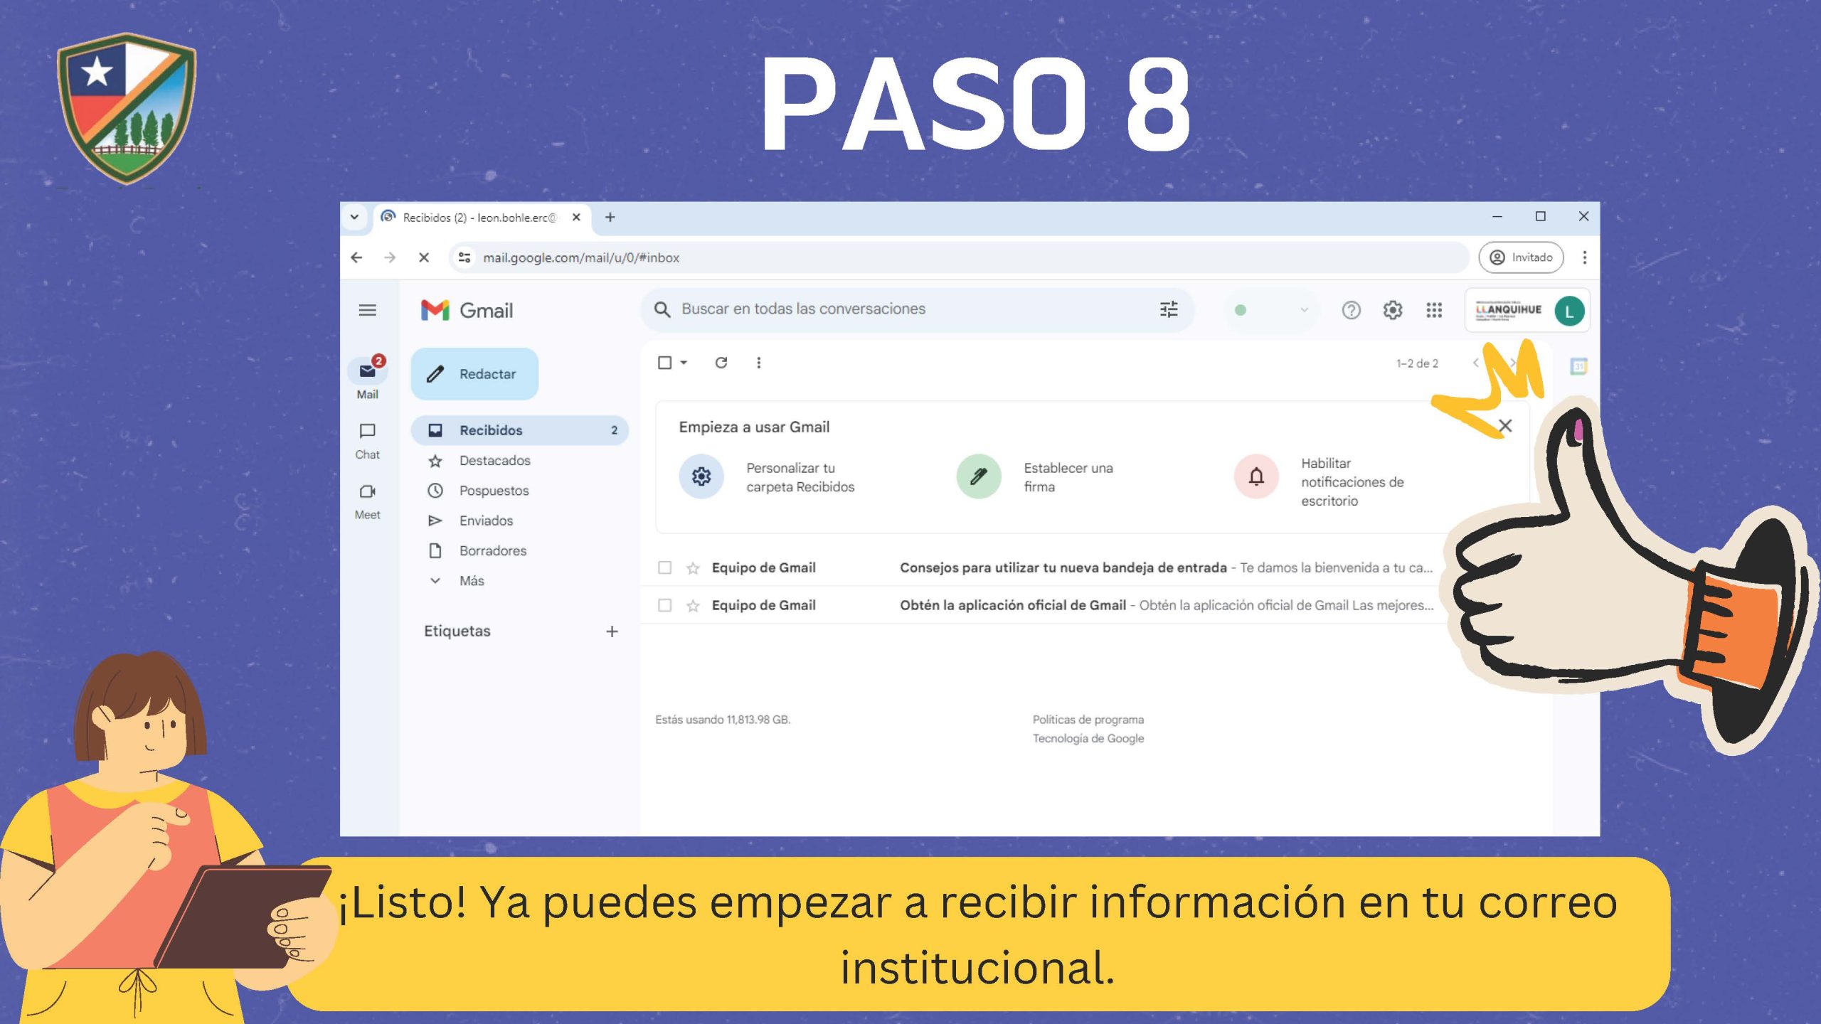Select the Destacados (Starred) folder

coord(494,460)
